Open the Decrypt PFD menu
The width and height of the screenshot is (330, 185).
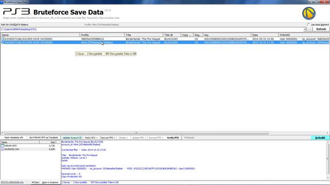tap(108, 138)
